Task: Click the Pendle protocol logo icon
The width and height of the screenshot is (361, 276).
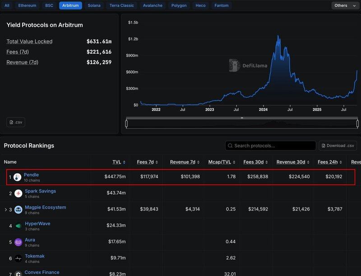Action: coord(17,177)
